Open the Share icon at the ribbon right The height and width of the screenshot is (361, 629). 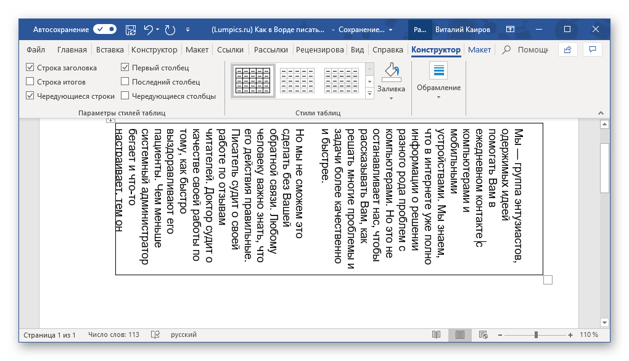(567, 50)
